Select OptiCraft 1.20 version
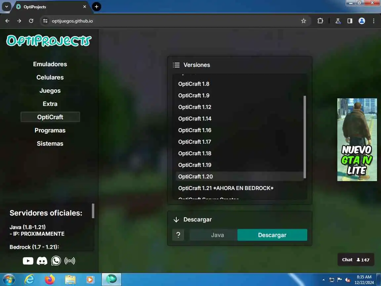The image size is (381, 286). point(239,176)
